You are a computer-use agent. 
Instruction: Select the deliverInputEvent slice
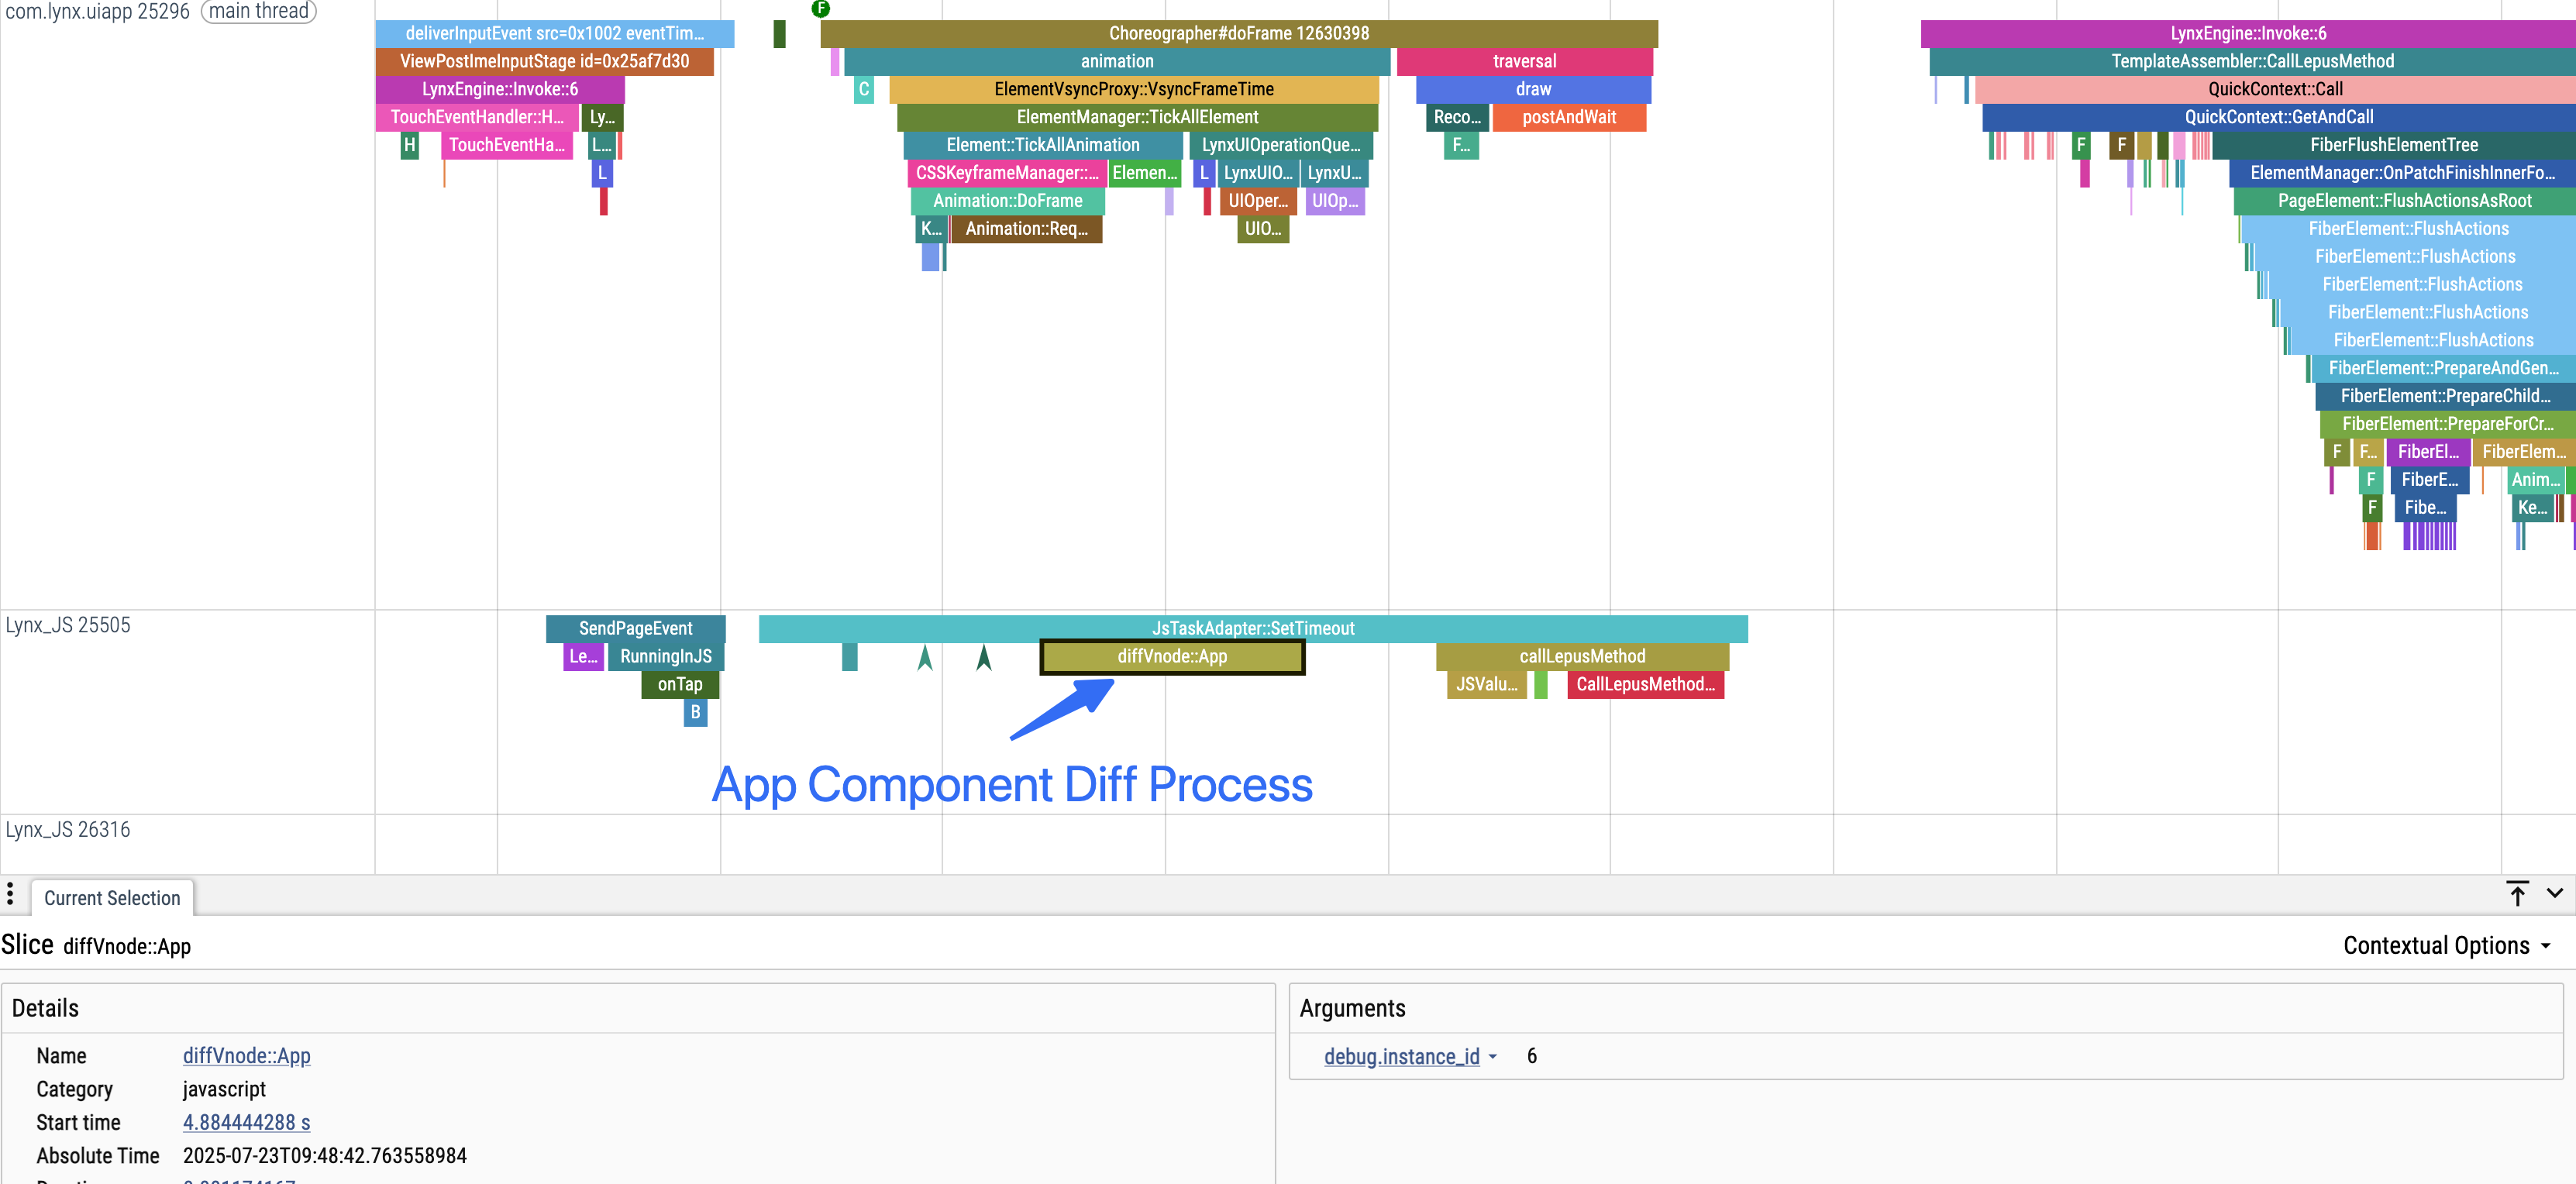point(555,34)
